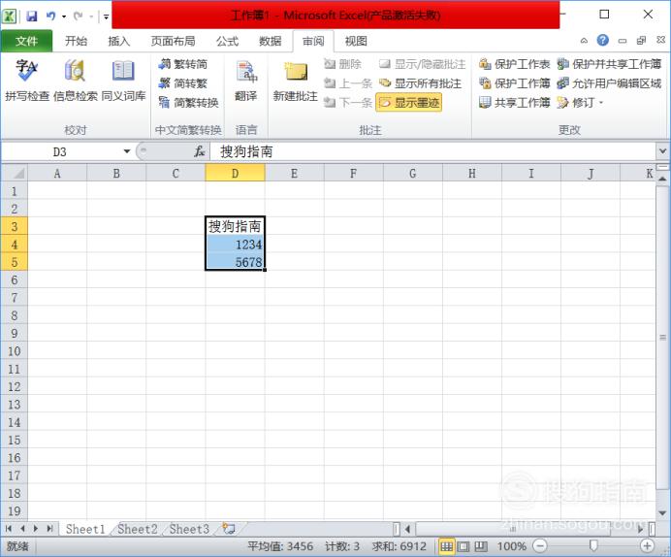Open the customize quick access toolbar dropdown
The width and height of the screenshot is (671, 557).
[106, 16]
